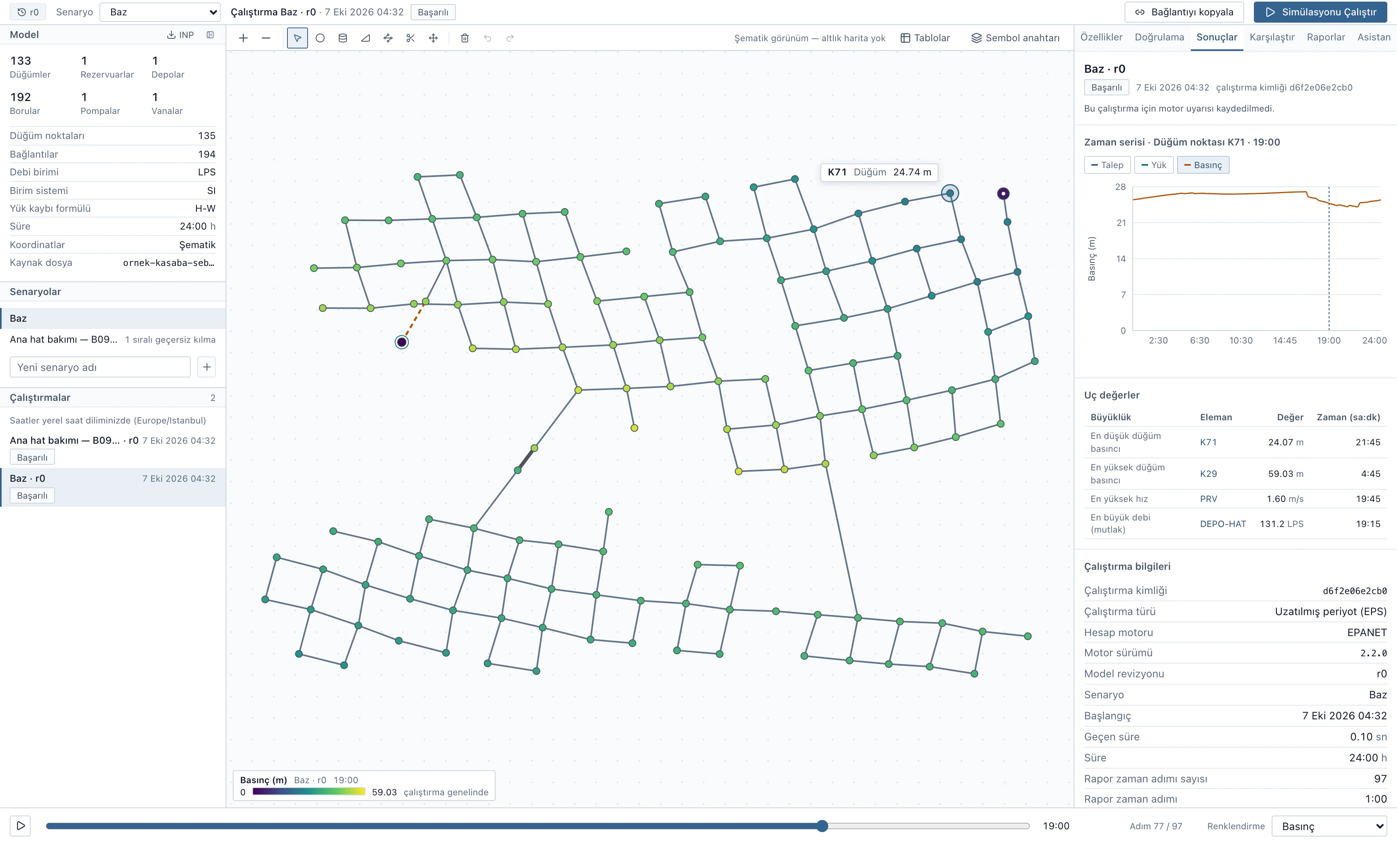This screenshot has width=1397, height=843.
Task: Click Bağlantıyı kopyala button
Action: 1184,12
